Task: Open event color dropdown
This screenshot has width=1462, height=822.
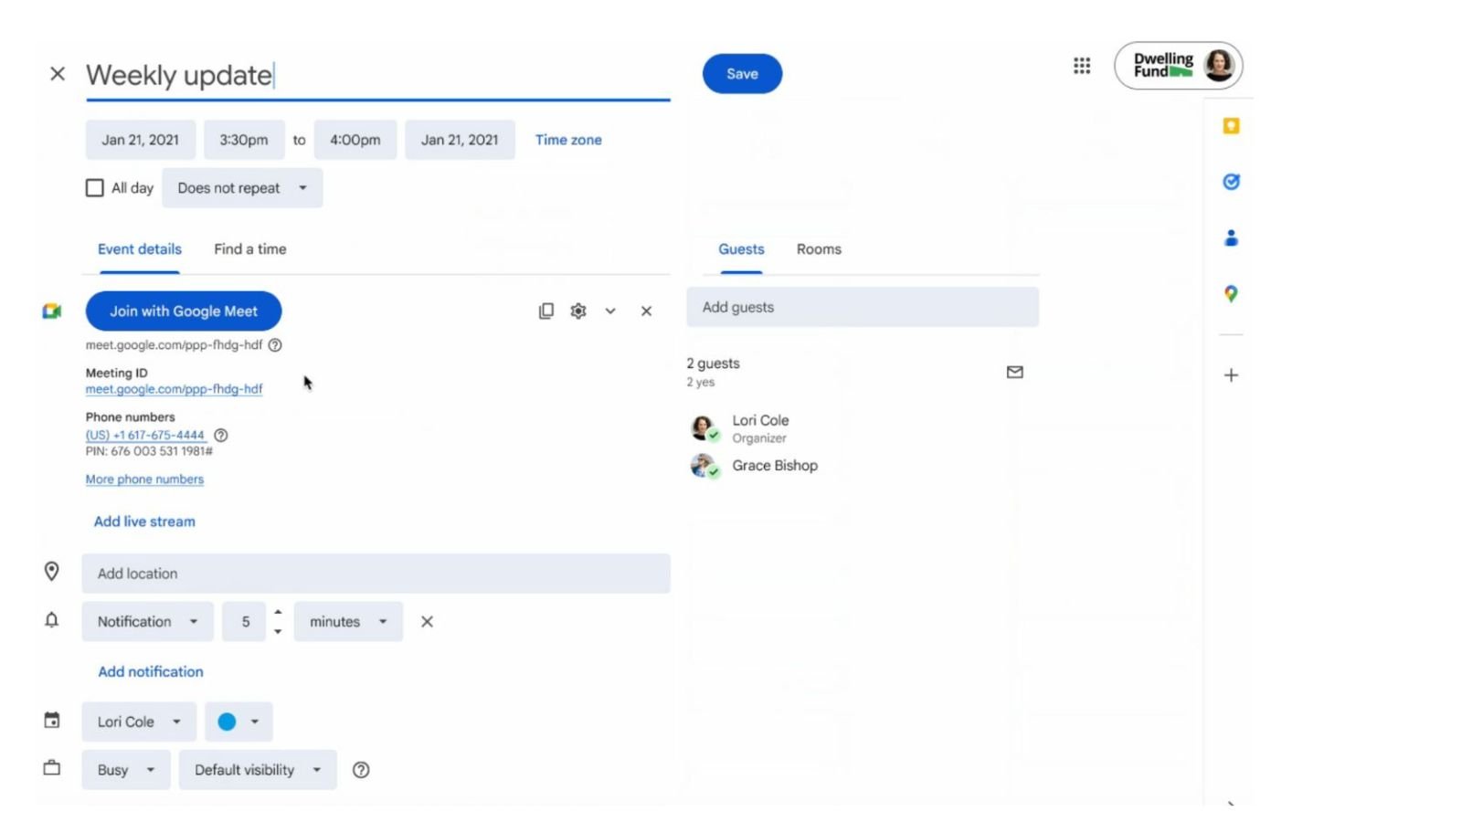Action: [x=238, y=722]
